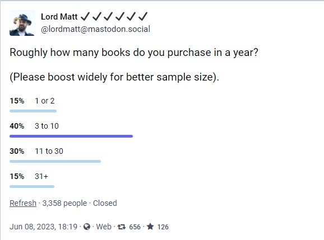The width and height of the screenshot is (324, 240).
Task: Refresh the poll results
Action: [23, 203]
